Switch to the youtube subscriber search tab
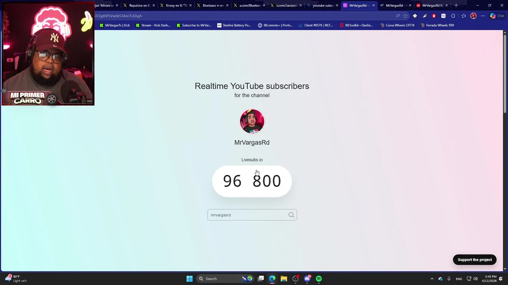Image resolution: width=508 pixels, height=285 pixels. coord(323,6)
